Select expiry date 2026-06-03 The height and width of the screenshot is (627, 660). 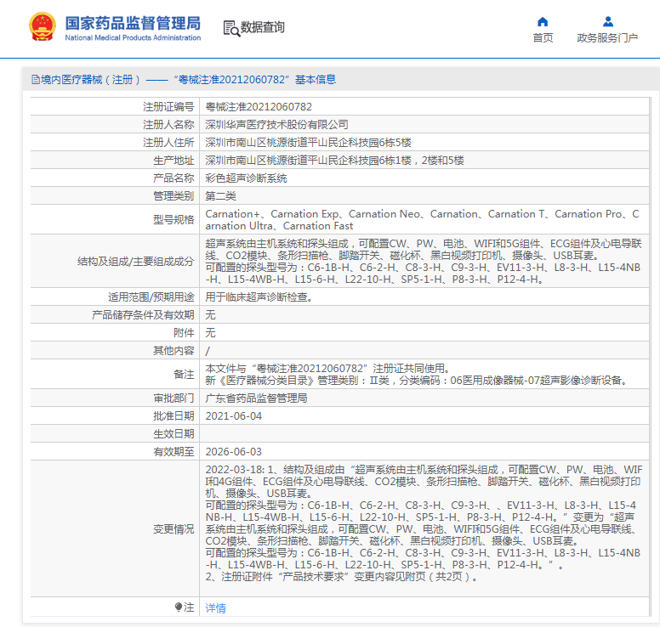[234, 452]
